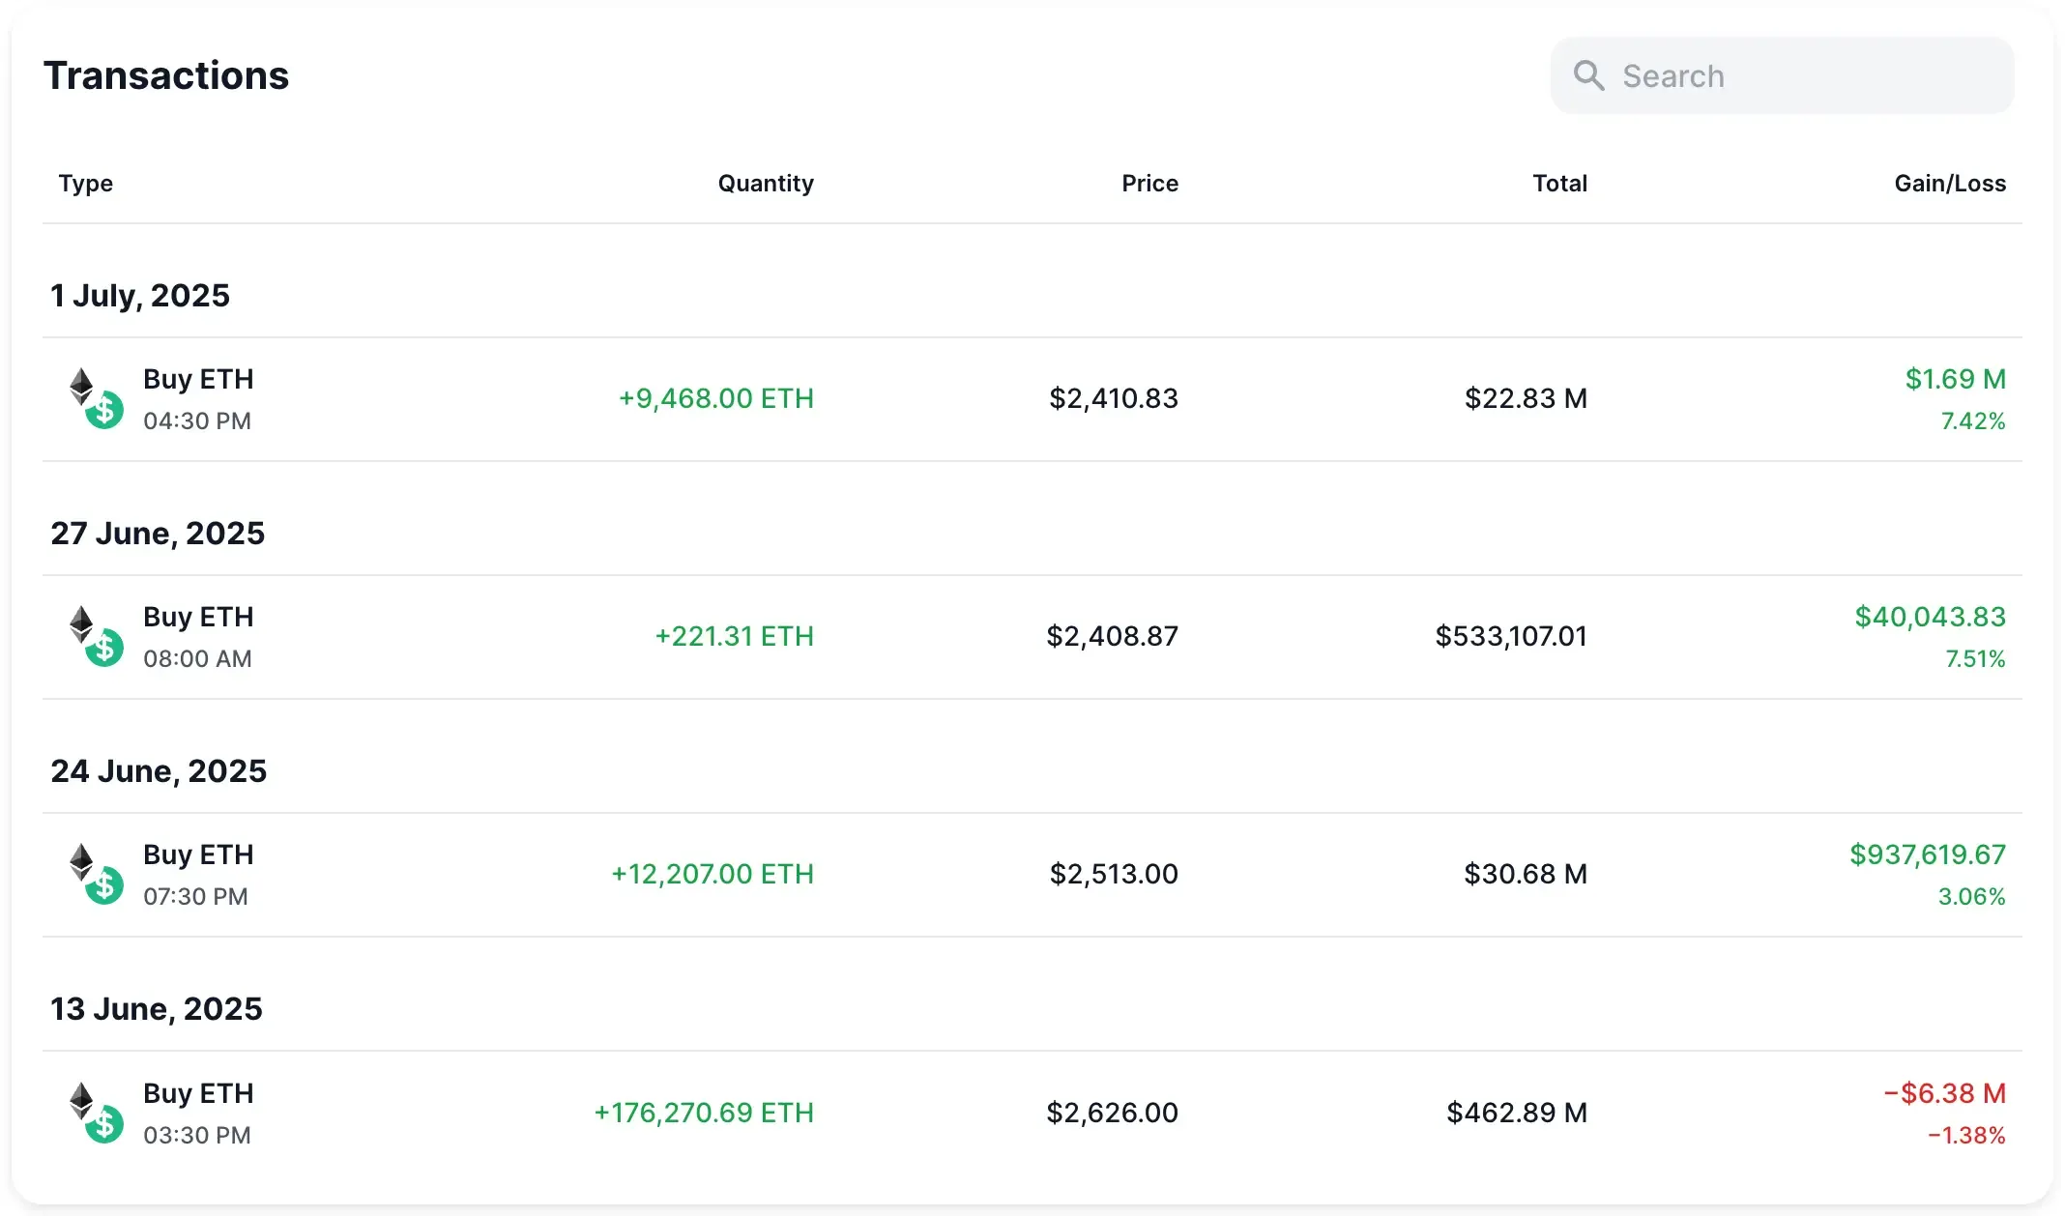The height and width of the screenshot is (1216, 2065).
Task: Select the negative $6.38 M loss figure
Action: tap(1945, 1093)
